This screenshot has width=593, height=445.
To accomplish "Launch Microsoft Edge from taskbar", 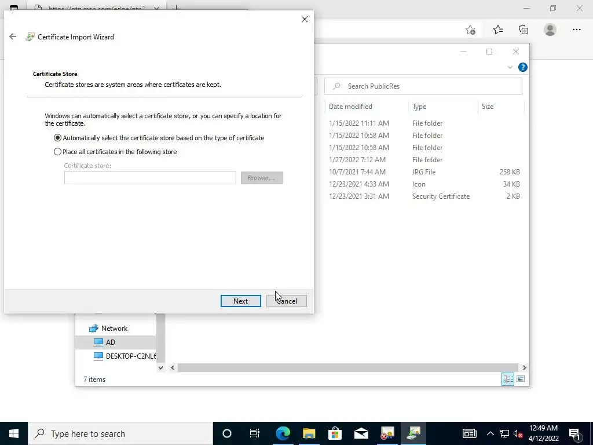I will click(283, 433).
